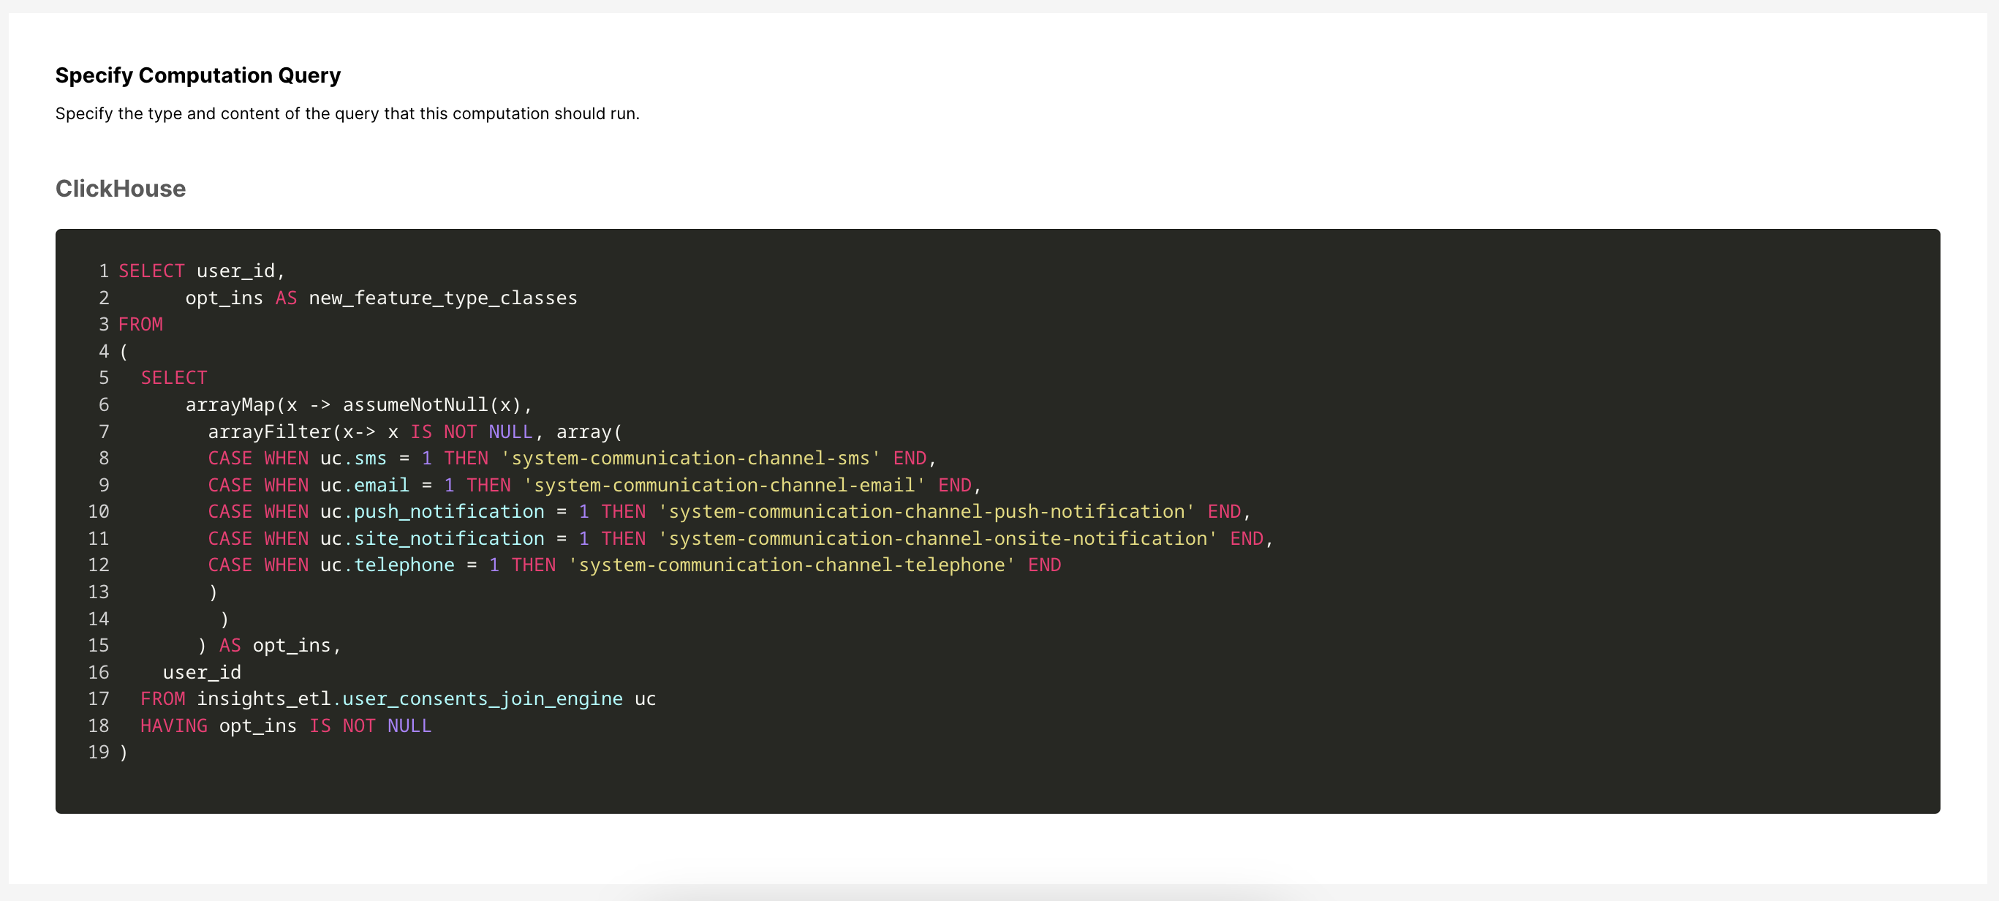Click 'user_id' on line 16

pos(202,673)
